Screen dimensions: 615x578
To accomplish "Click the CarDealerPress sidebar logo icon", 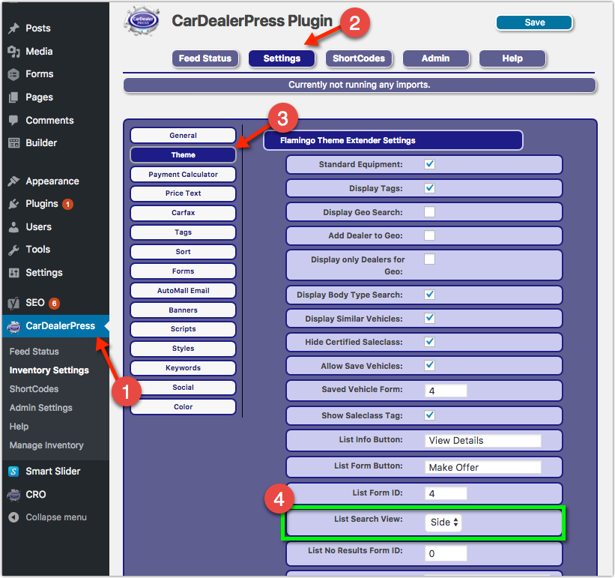I will tap(14, 326).
